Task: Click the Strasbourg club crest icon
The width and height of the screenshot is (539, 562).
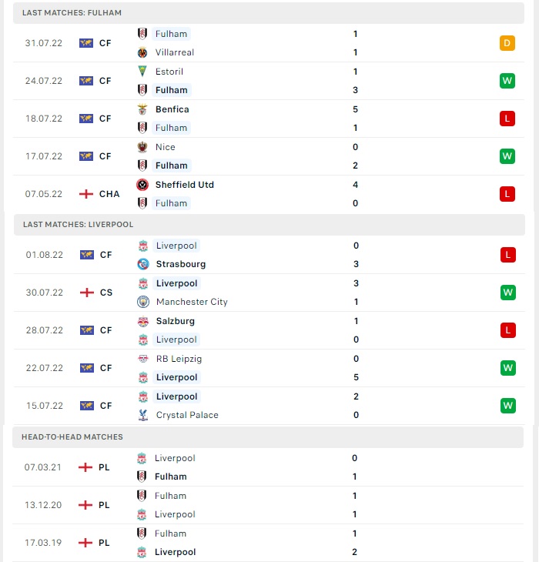Action: pyautogui.click(x=143, y=264)
